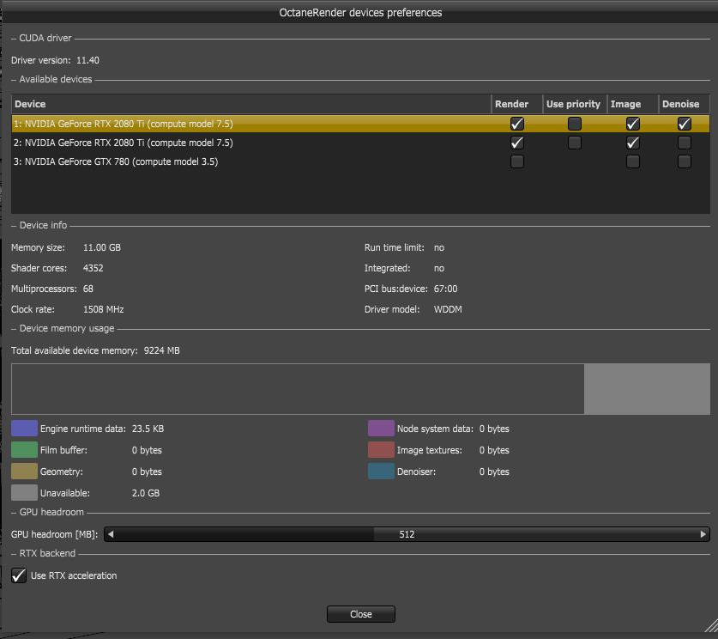Viewport: 718px width, 639px height.
Task: Click the clock rate value 1508 MHz
Action: tap(103, 309)
